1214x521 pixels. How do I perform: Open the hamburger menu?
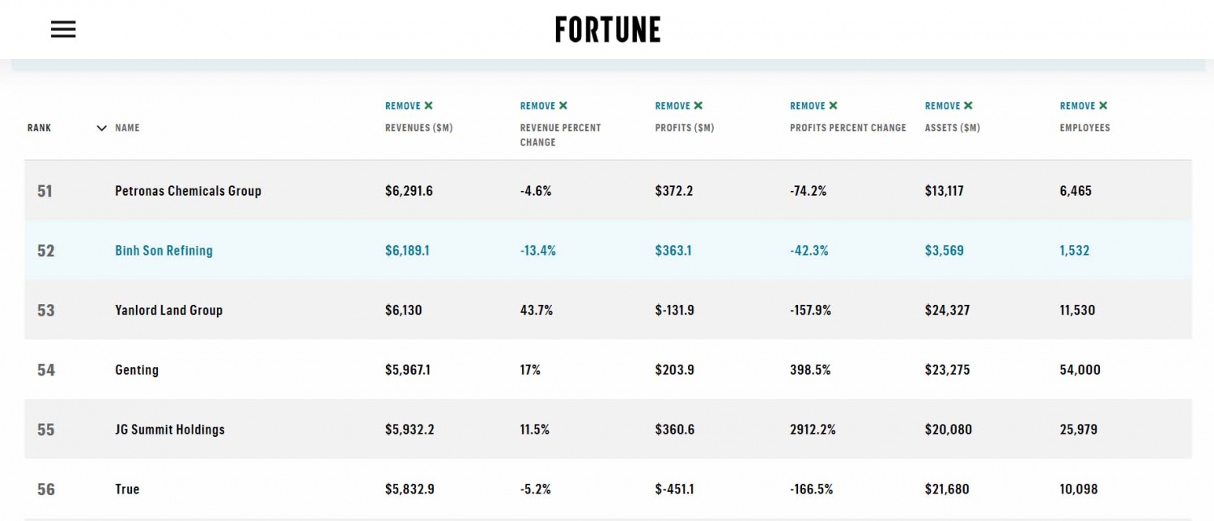[63, 30]
